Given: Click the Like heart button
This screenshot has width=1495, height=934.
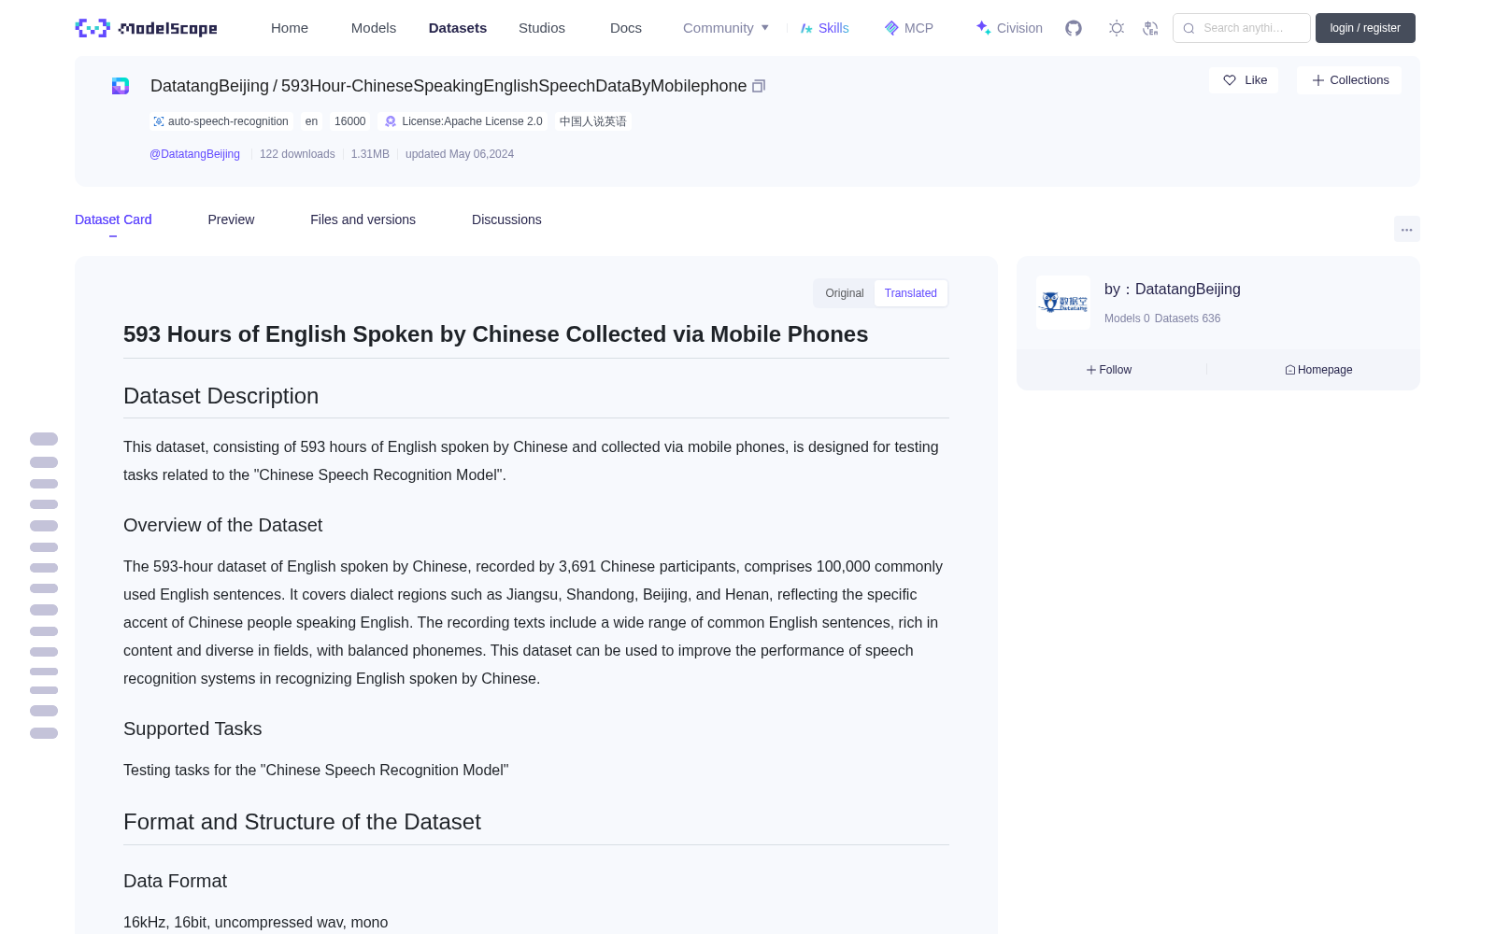Looking at the screenshot, I should click(1244, 80).
